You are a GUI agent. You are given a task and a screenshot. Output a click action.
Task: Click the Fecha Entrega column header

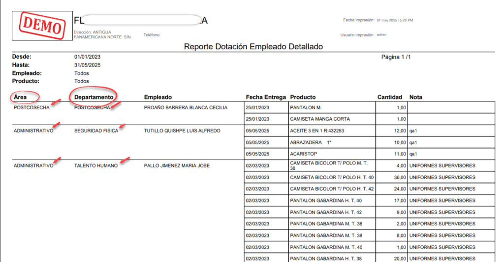click(x=266, y=97)
